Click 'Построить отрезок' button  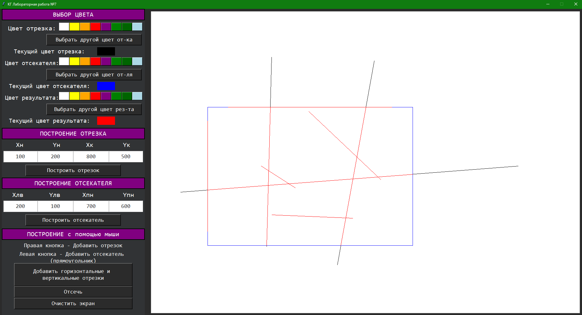pyautogui.click(x=73, y=170)
